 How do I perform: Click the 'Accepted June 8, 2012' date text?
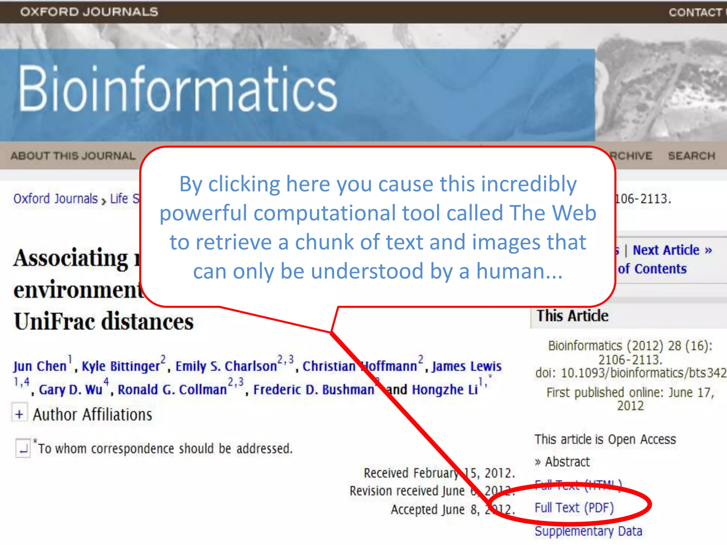[x=453, y=510]
